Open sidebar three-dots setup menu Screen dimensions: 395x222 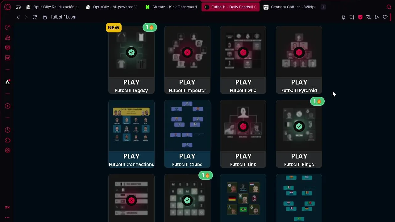point(7,217)
